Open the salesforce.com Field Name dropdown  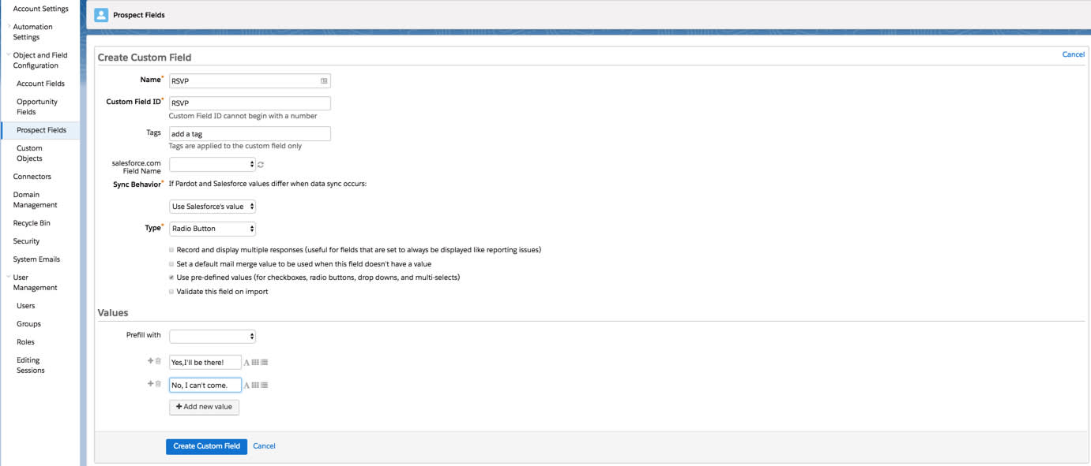tap(213, 164)
